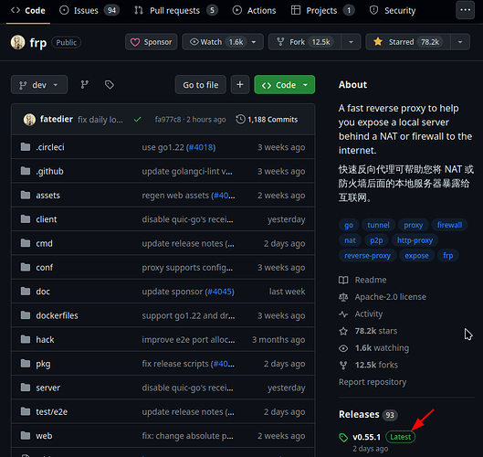Click the Go to file button

pyautogui.click(x=201, y=85)
